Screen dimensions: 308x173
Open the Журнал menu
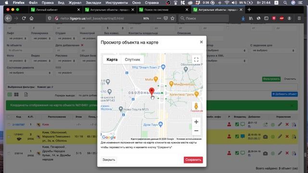(75, 3)
